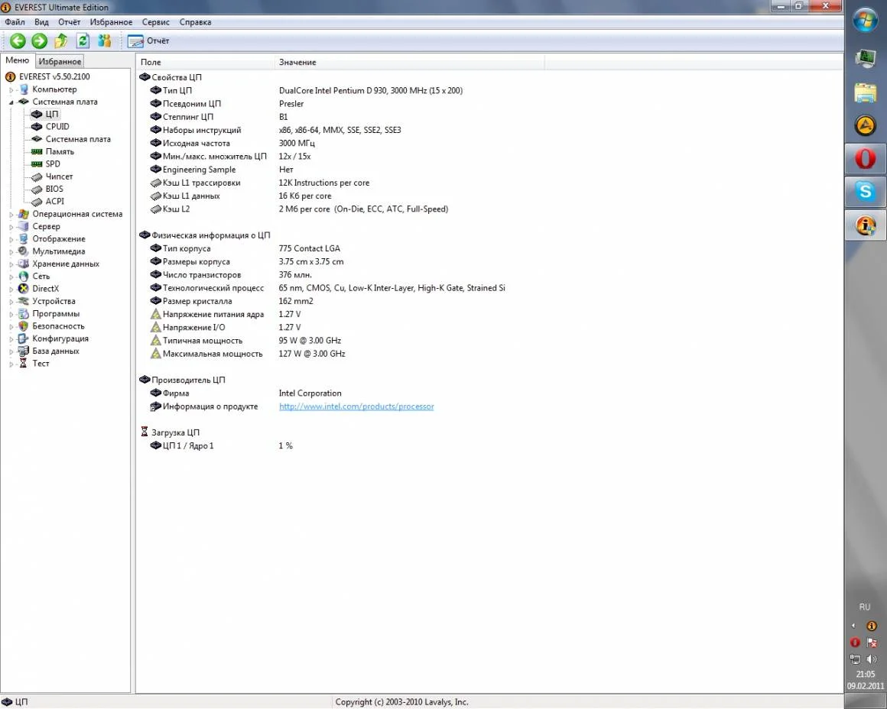The width and height of the screenshot is (887, 709).
Task: Expand the Отображение tree node
Action: coord(11,239)
